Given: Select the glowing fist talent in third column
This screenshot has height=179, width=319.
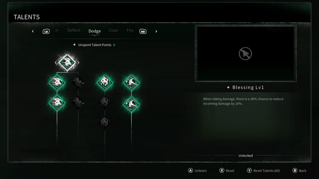Looking at the screenshot, I should click(105, 82).
